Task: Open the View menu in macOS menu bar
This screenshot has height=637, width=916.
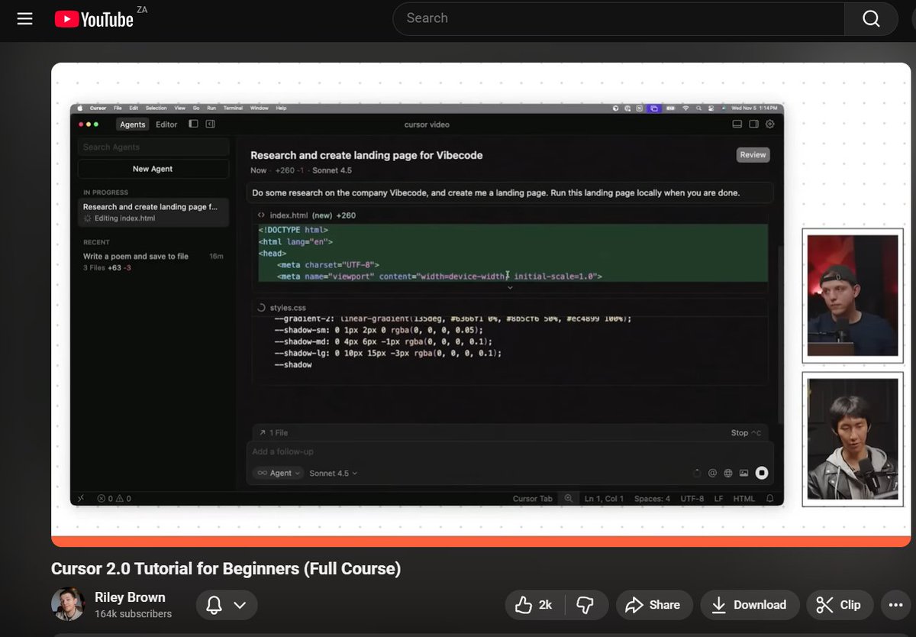Action: (x=179, y=108)
